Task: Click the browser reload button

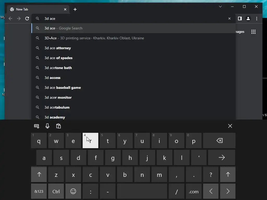Action: [x=27, y=18]
